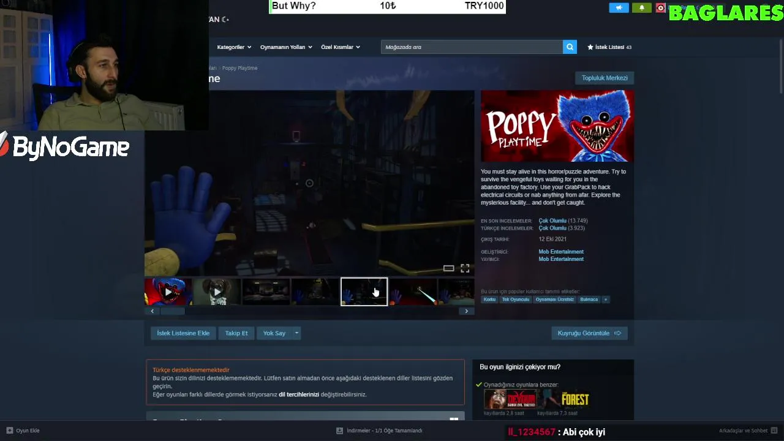Click the red avatar icon in the top bar
Image resolution: width=784 pixels, height=441 pixels.
tap(660, 7)
